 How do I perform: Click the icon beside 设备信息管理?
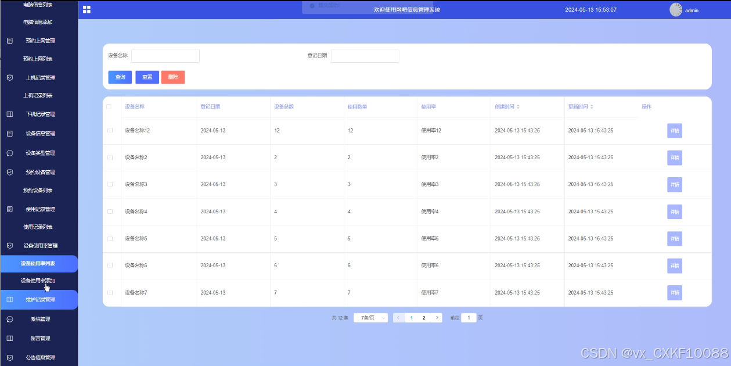[10, 134]
